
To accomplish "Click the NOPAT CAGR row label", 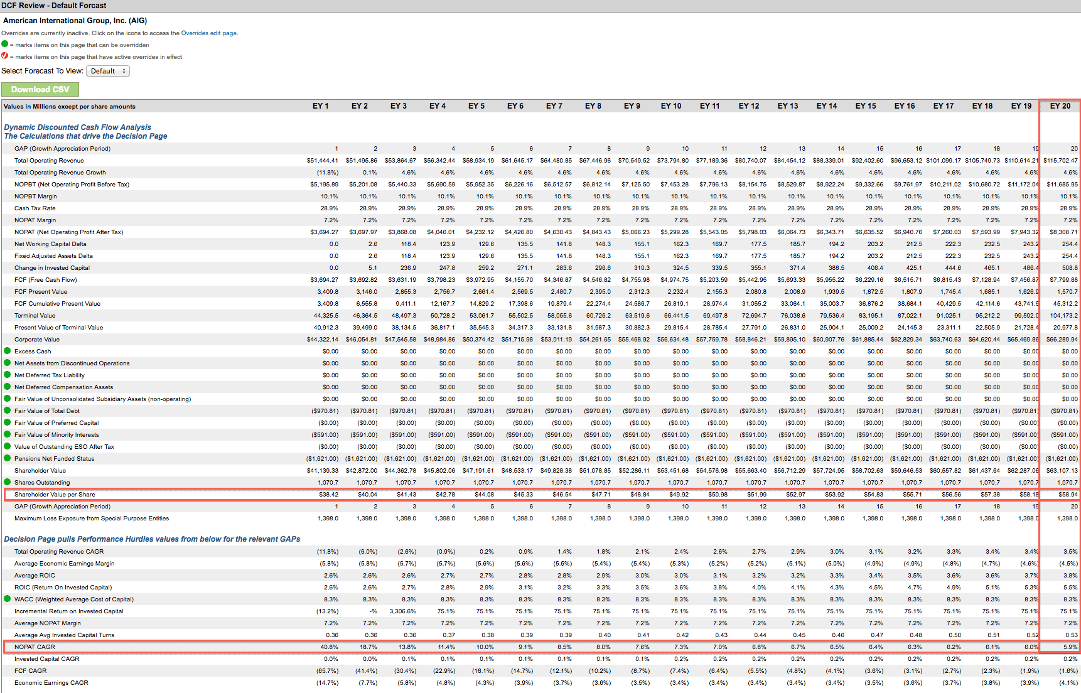I will [35, 647].
